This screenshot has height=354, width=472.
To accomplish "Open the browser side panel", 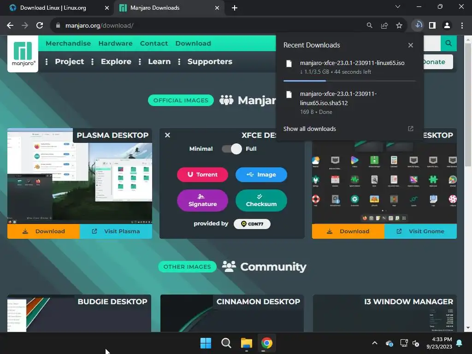I will click(432, 26).
